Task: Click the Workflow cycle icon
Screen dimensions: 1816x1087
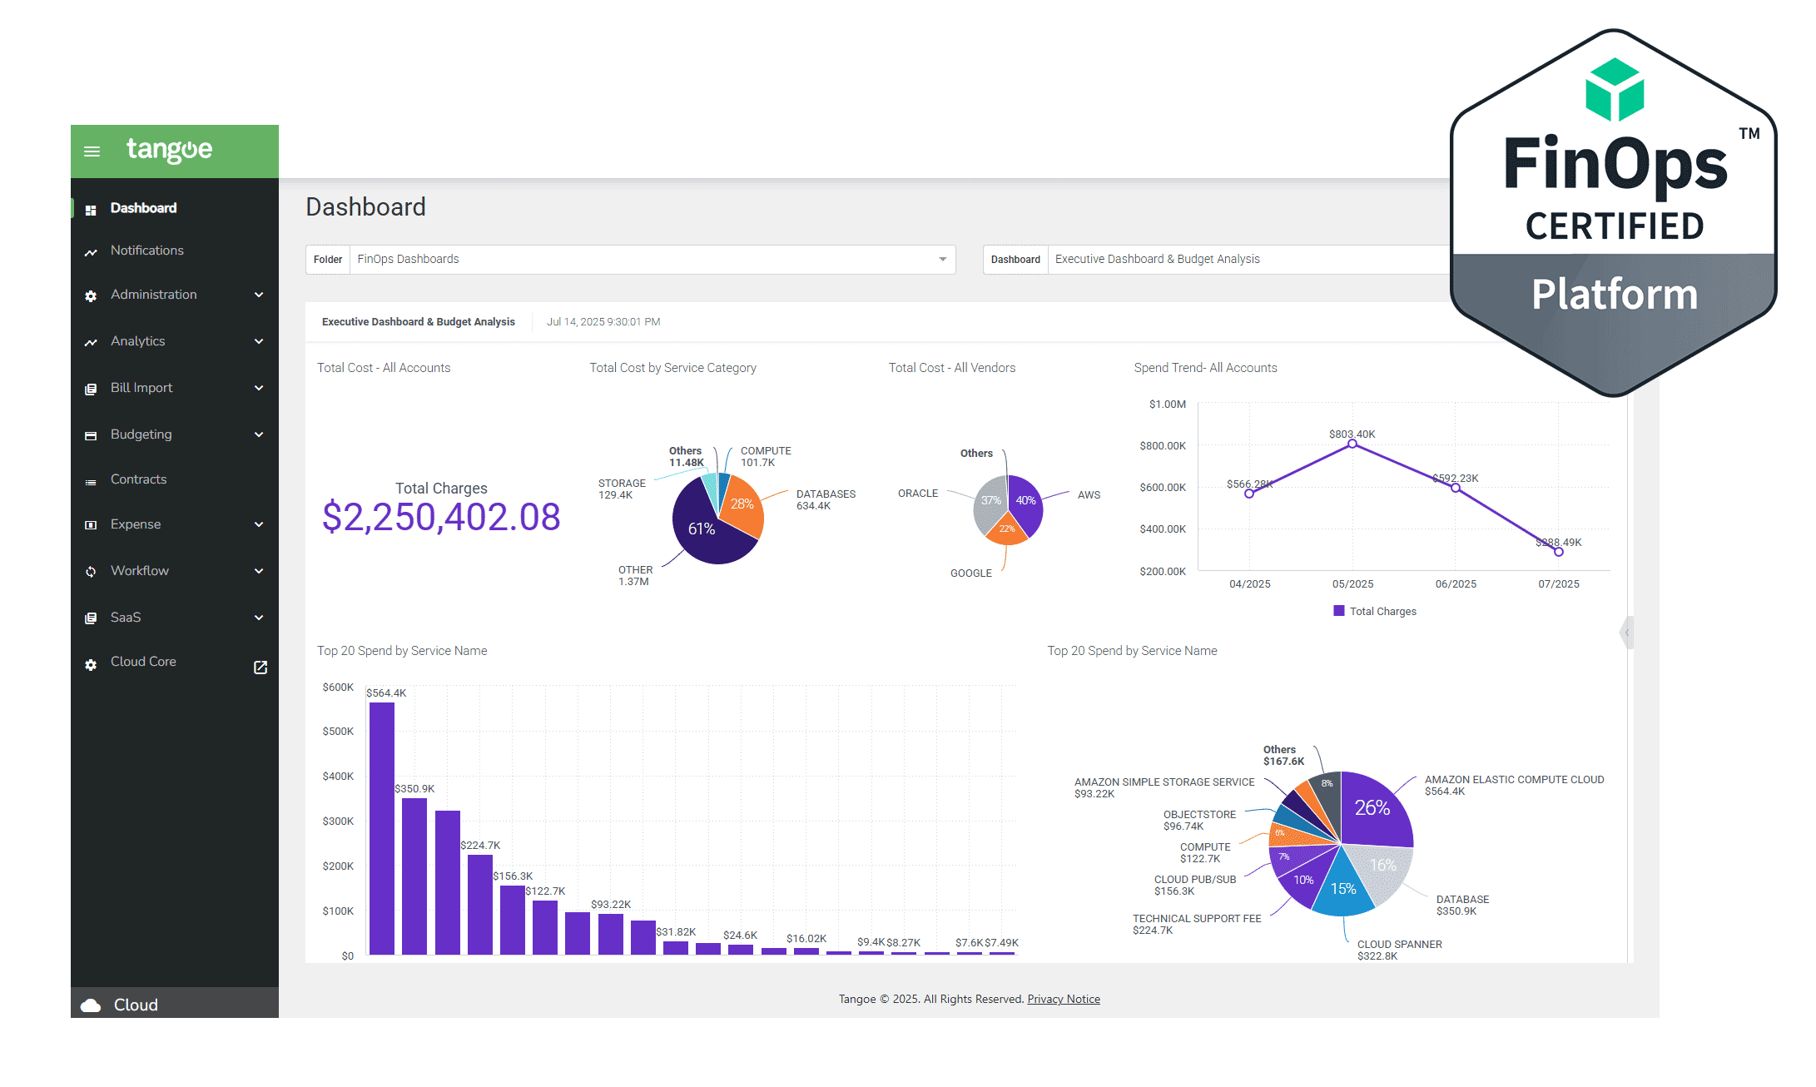Action: coord(91,572)
